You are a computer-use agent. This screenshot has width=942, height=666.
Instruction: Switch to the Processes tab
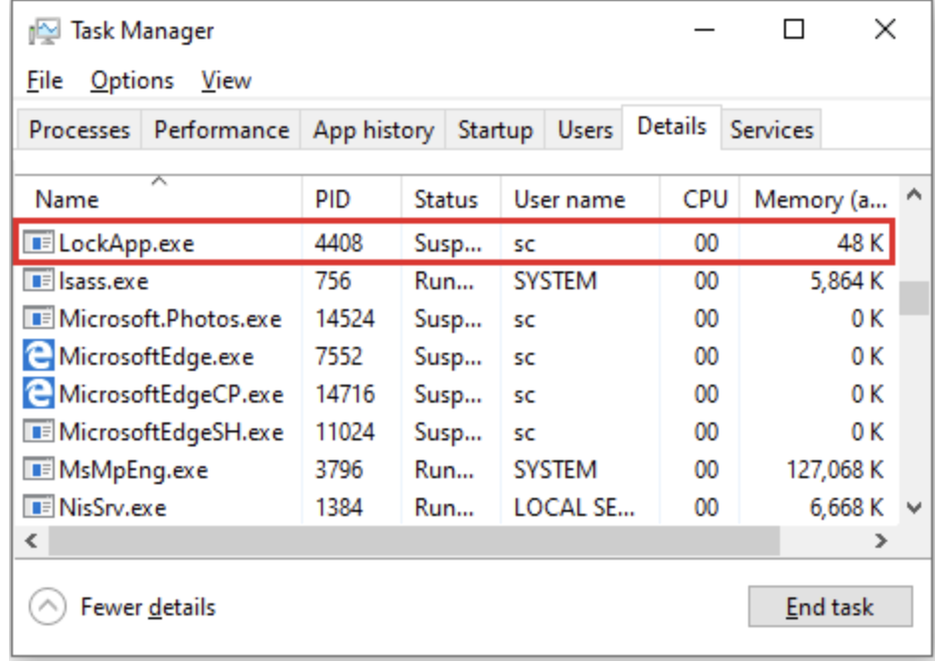tap(79, 130)
